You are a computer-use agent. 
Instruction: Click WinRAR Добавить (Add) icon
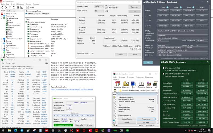click(x=117, y=84)
